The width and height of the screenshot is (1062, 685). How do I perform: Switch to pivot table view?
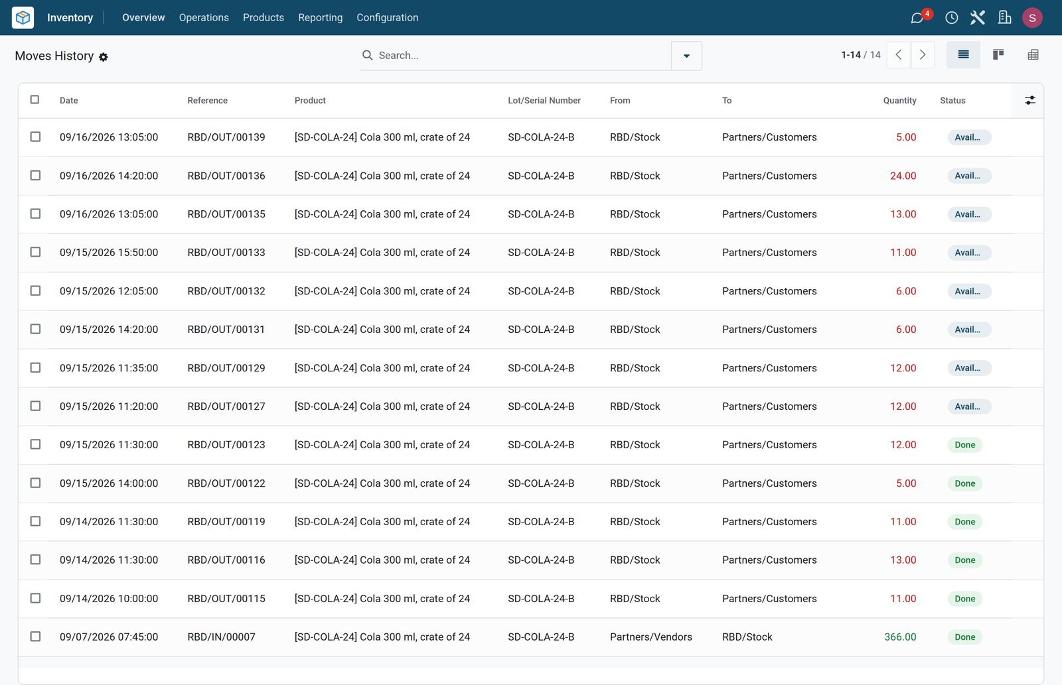(x=1033, y=55)
